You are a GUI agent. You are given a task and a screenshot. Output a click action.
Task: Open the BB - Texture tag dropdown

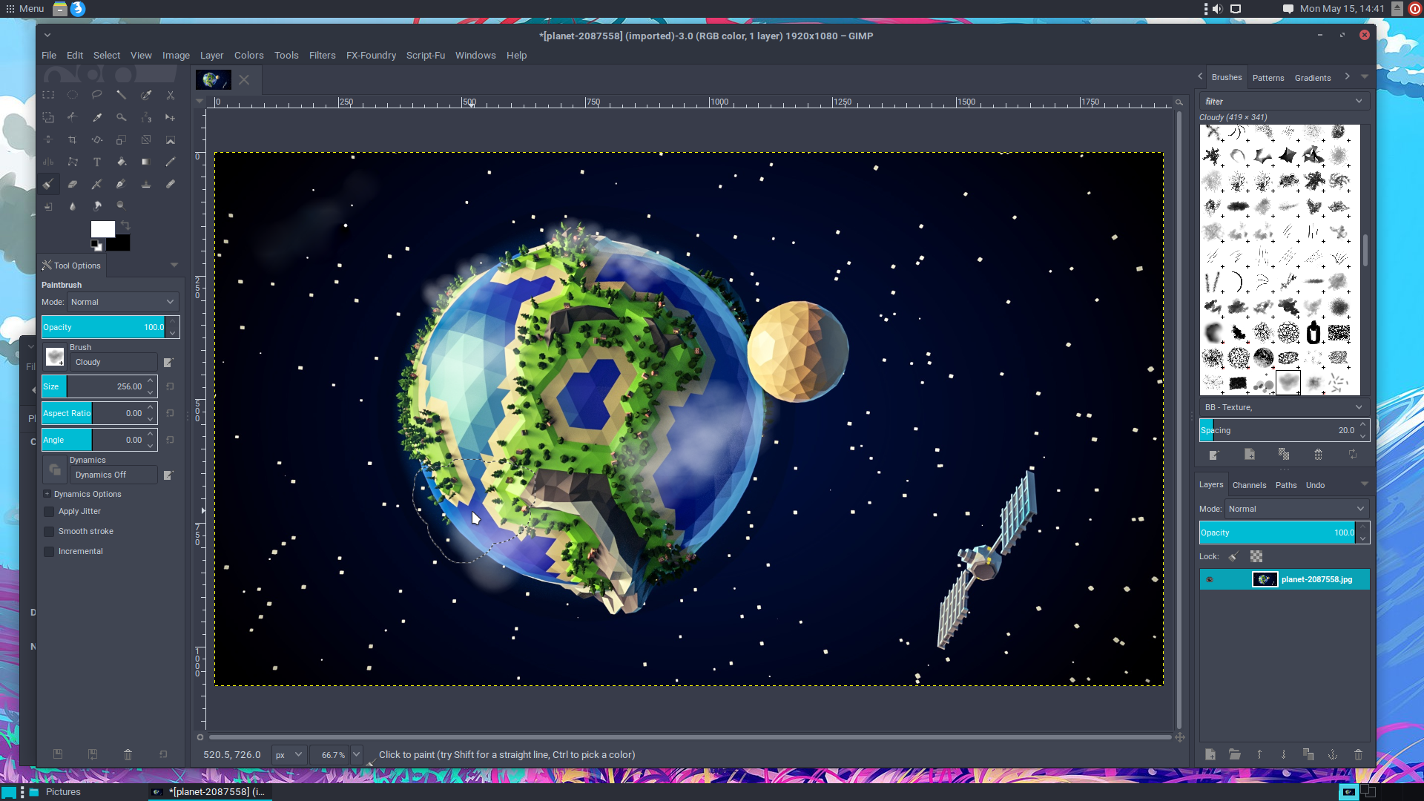tap(1358, 407)
